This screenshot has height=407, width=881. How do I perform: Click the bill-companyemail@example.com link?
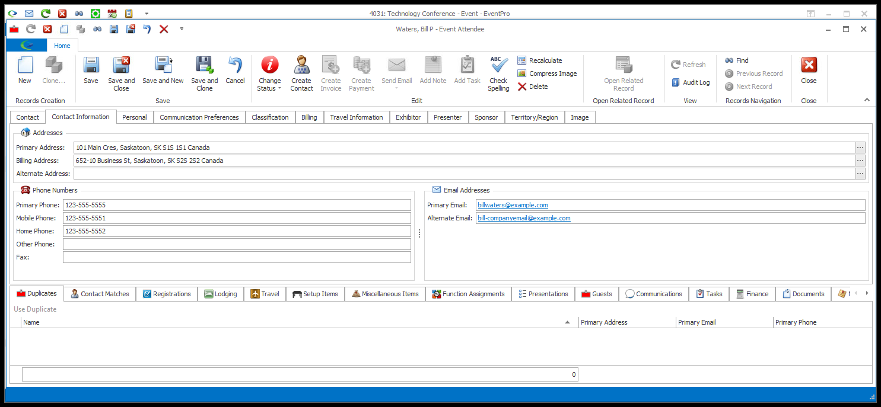(524, 218)
